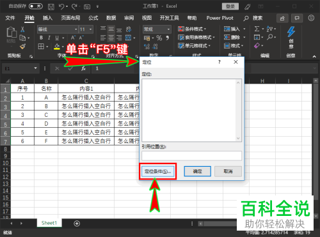Click the Increase Font Size icon

tap(73, 38)
